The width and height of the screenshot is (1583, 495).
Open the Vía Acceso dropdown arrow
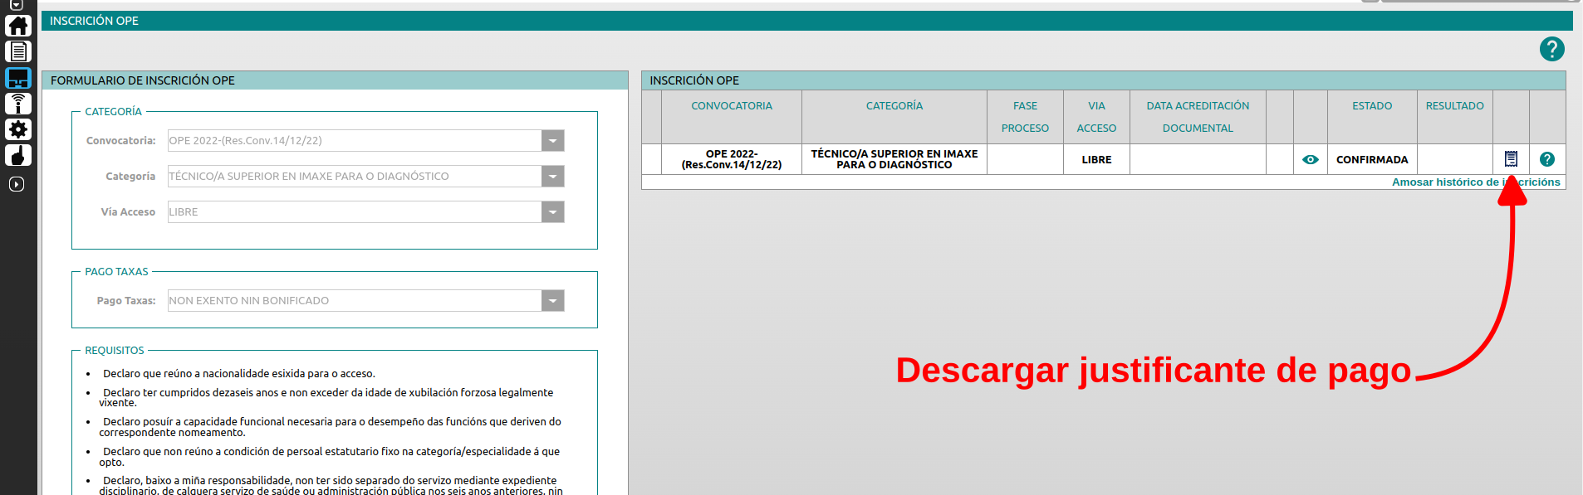pyautogui.click(x=552, y=212)
